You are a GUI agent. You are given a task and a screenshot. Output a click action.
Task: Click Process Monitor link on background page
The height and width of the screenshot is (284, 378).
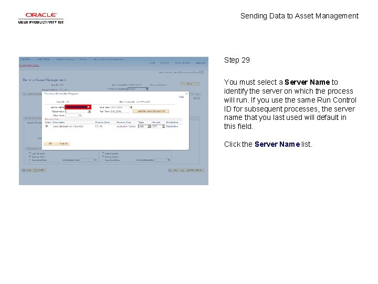pyautogui.click(x=158, y=85)
